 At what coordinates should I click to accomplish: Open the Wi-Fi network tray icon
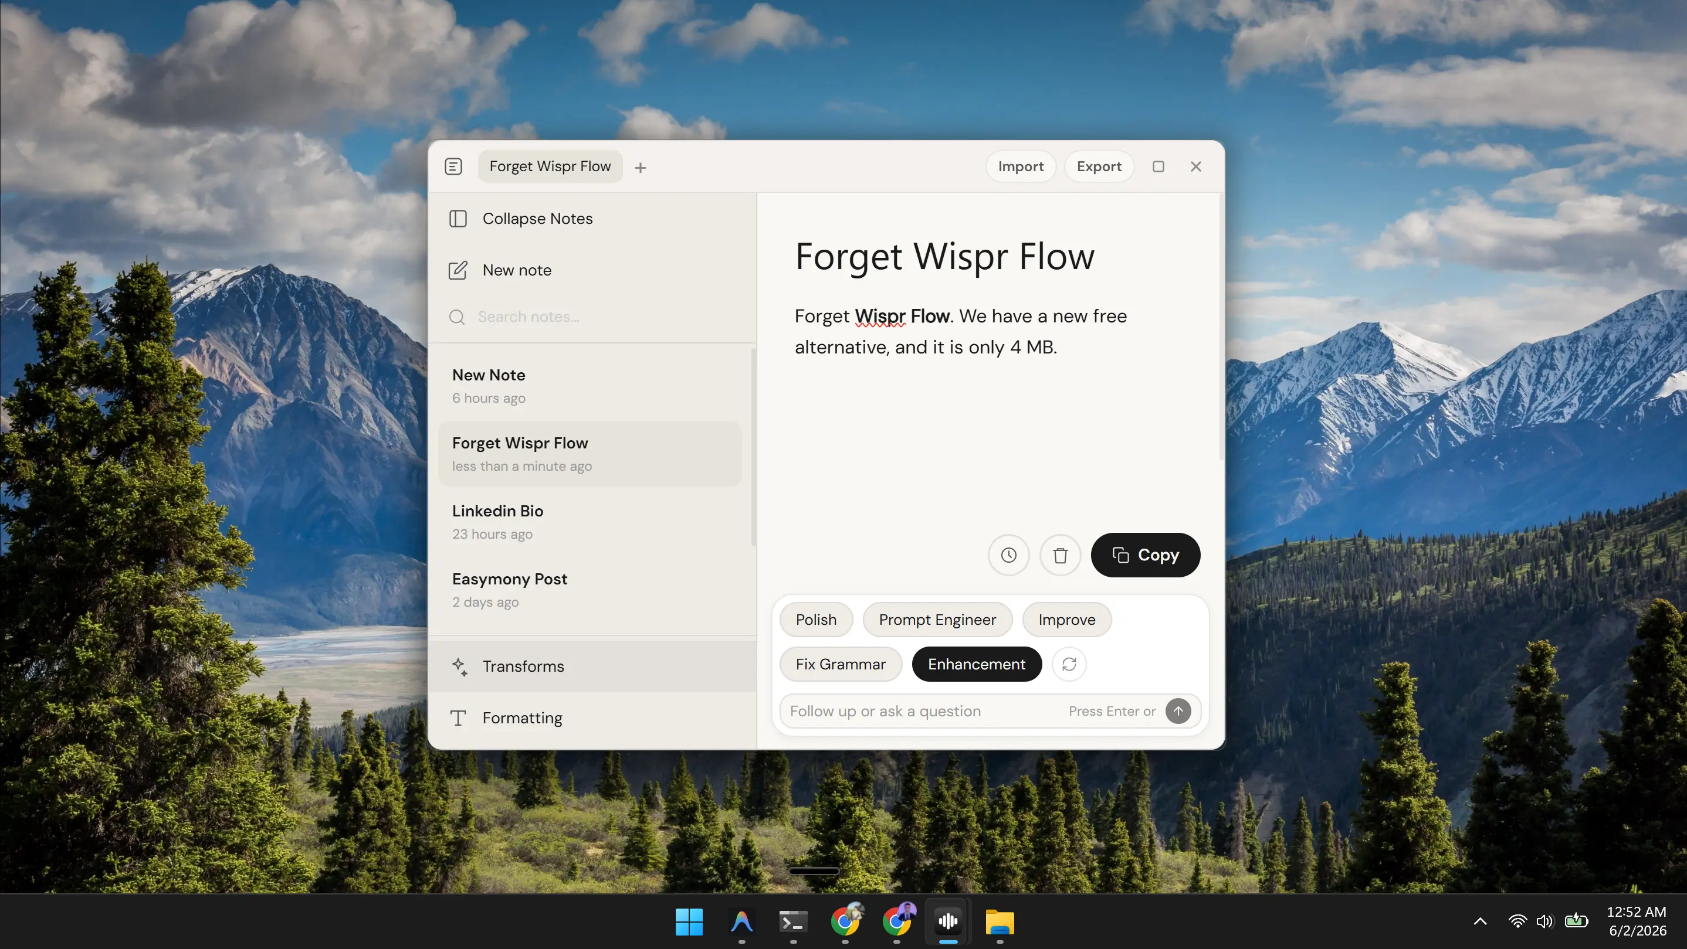click(1517, 921)
